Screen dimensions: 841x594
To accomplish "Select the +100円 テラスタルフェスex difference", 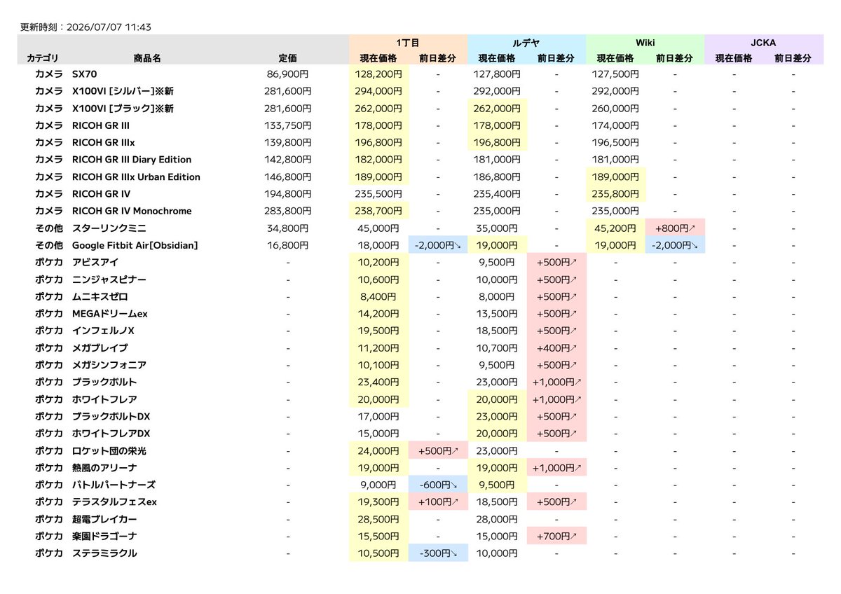I will (x=438, y=502).
